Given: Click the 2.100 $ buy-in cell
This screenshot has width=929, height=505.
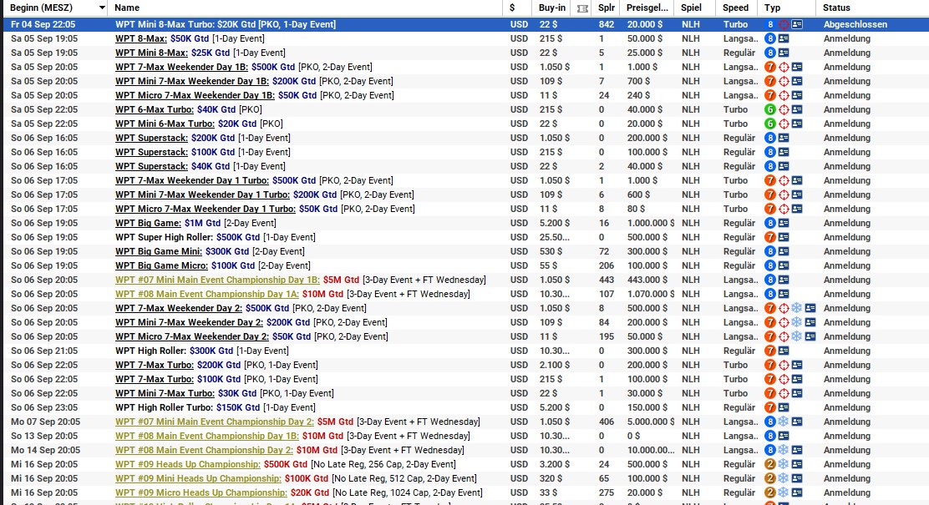Looking at the screenshot, I should point(554,366).
